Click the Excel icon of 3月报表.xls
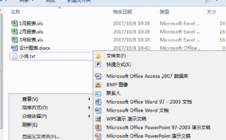Image resolution: width=226 pixels, height=140 pixels. pyautogui.click(x=14, y=40)
